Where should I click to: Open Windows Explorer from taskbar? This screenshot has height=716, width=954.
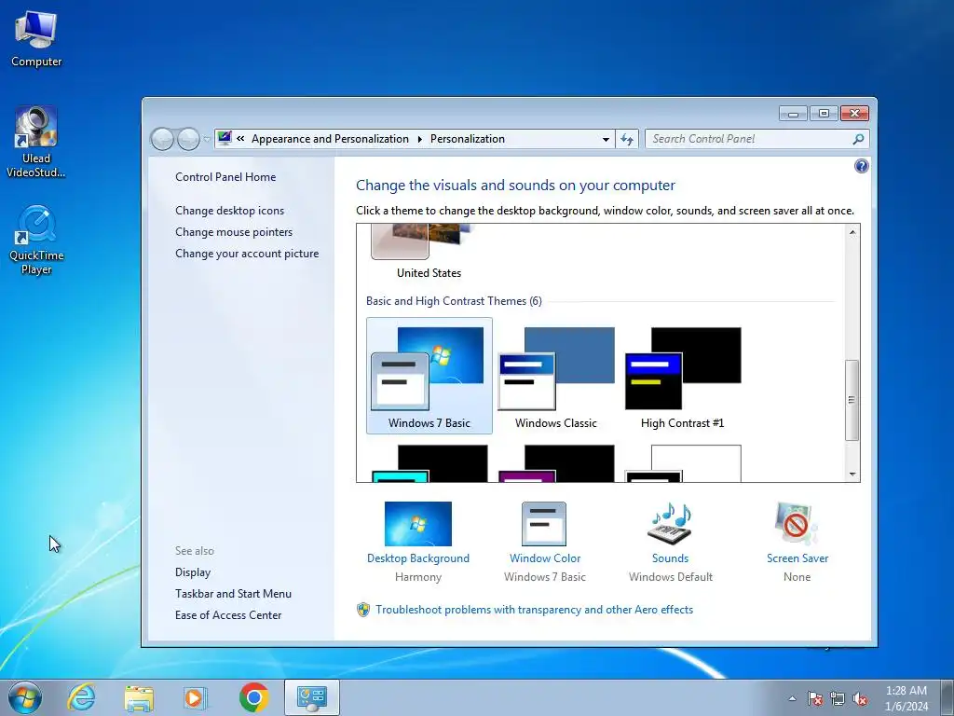(x=139, y=697)
